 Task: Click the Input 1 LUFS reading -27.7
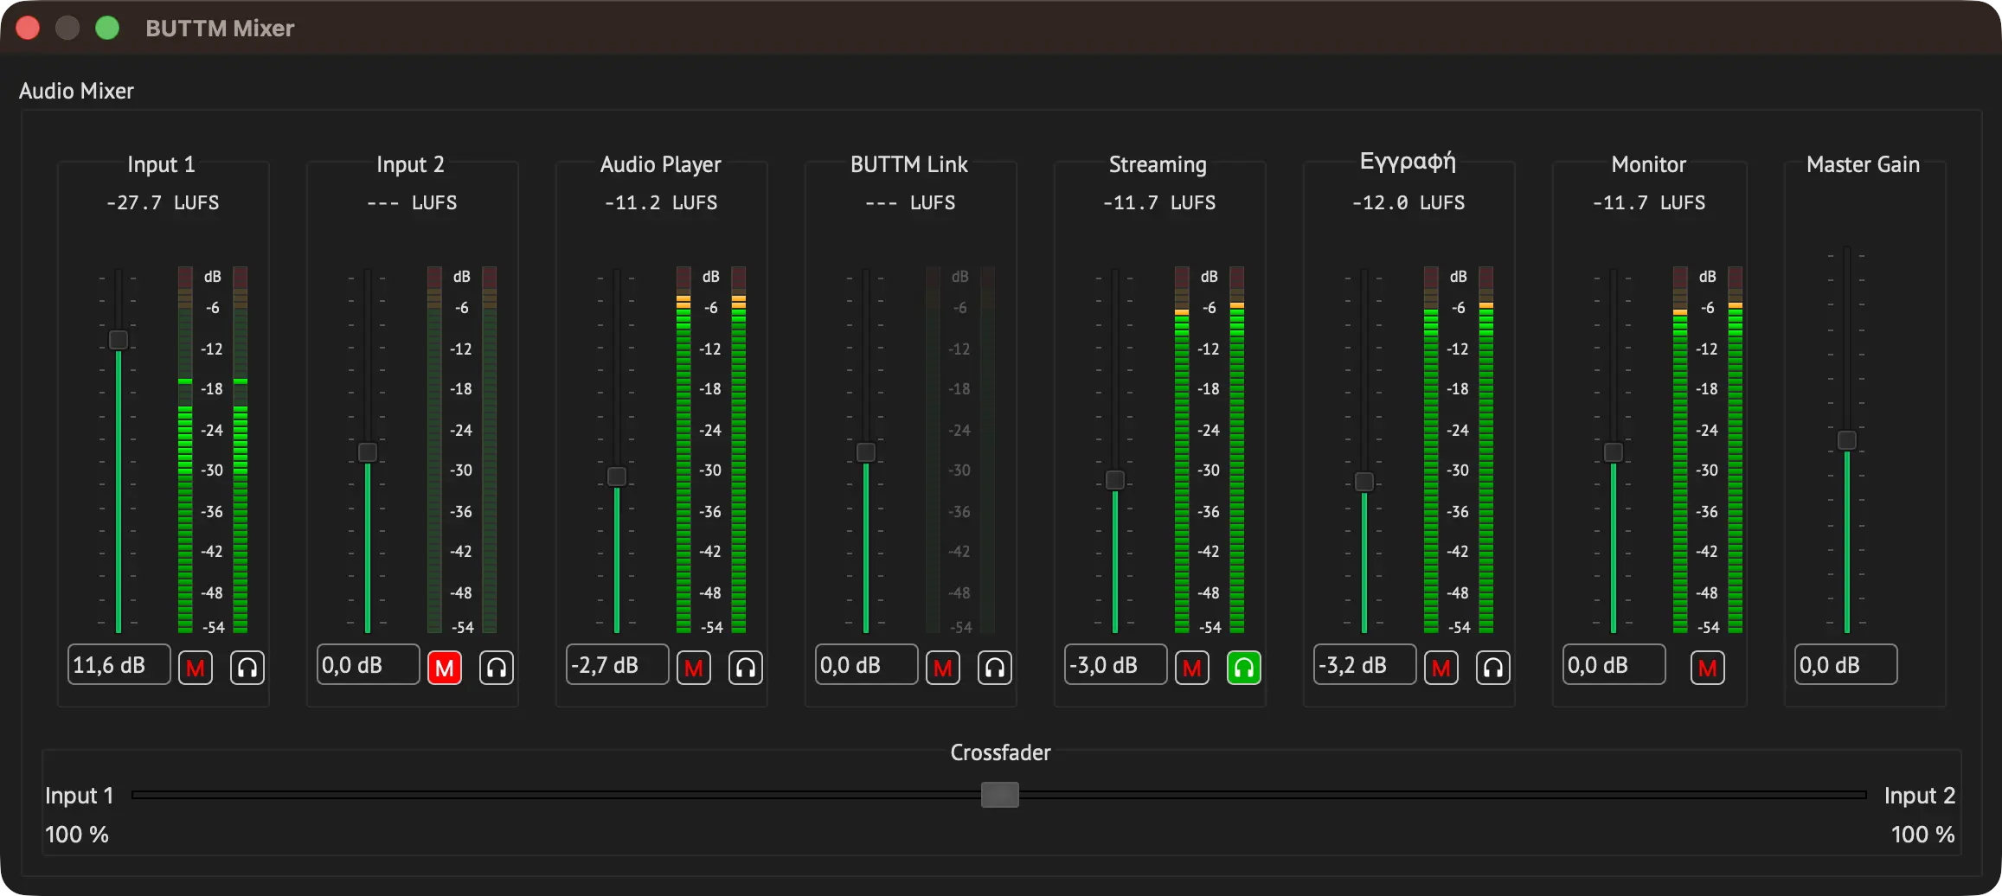(x=163, y=202)
